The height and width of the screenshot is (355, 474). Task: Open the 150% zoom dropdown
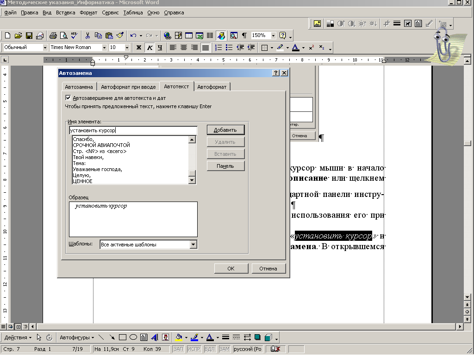(x=273, y=36)
